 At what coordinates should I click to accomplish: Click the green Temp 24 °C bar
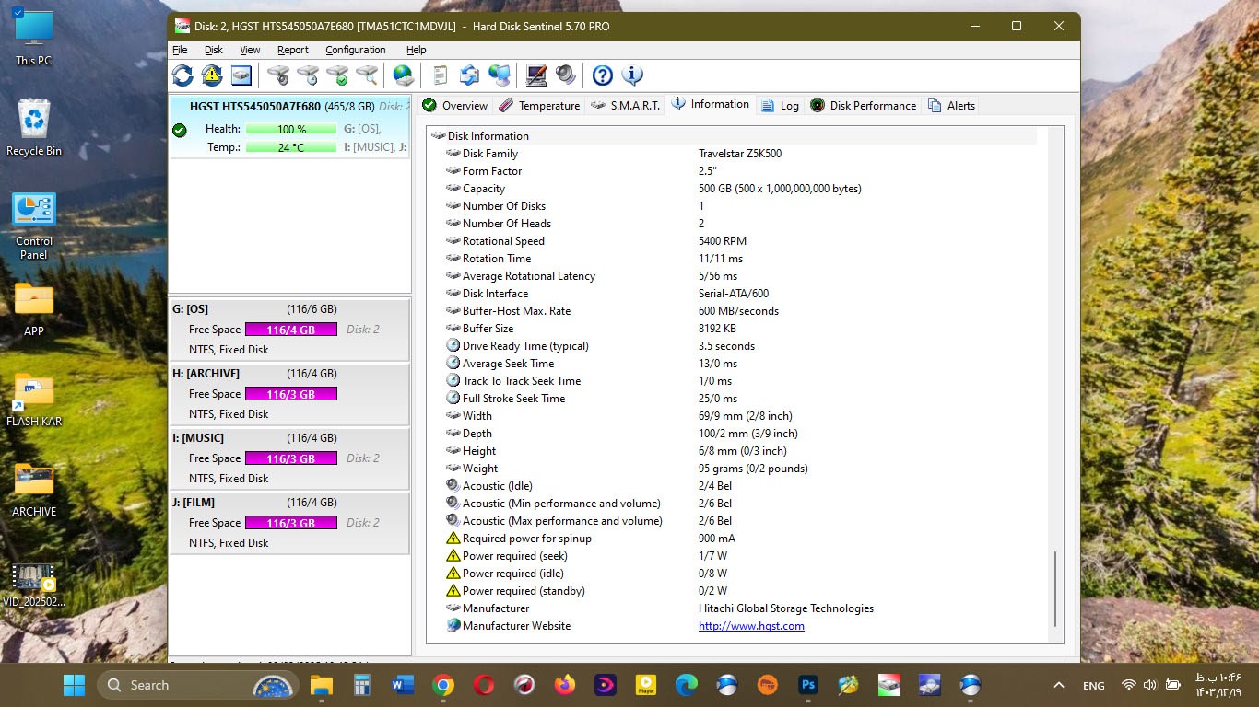[291, 147]
